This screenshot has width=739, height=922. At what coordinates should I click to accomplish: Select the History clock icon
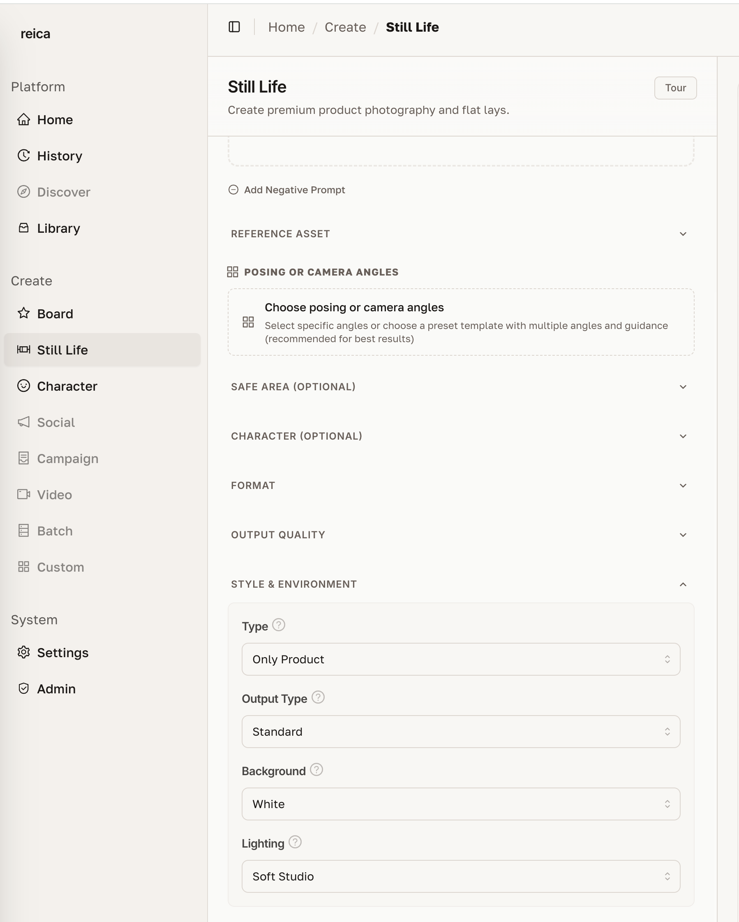[x=23, y=156]
